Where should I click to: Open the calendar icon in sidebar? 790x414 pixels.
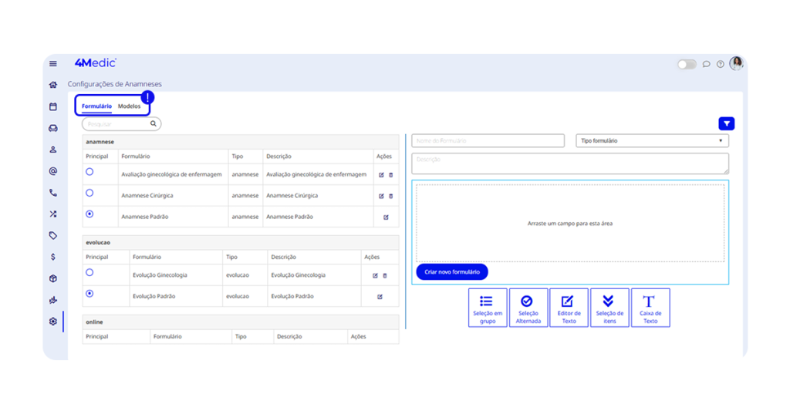(x=53, y=106)
